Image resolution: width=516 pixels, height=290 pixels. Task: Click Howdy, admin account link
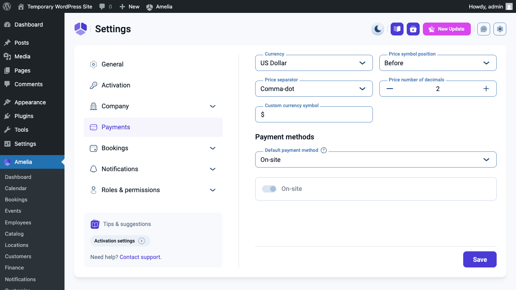tap(491, 6)
